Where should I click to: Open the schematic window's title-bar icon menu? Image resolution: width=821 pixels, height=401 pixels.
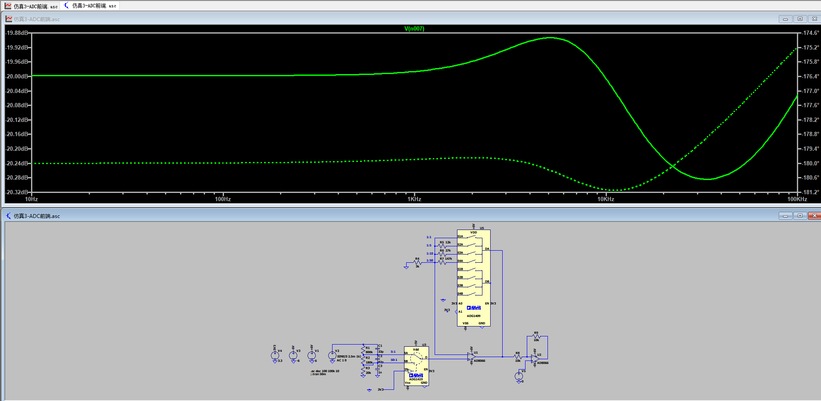tap(9, 216)
